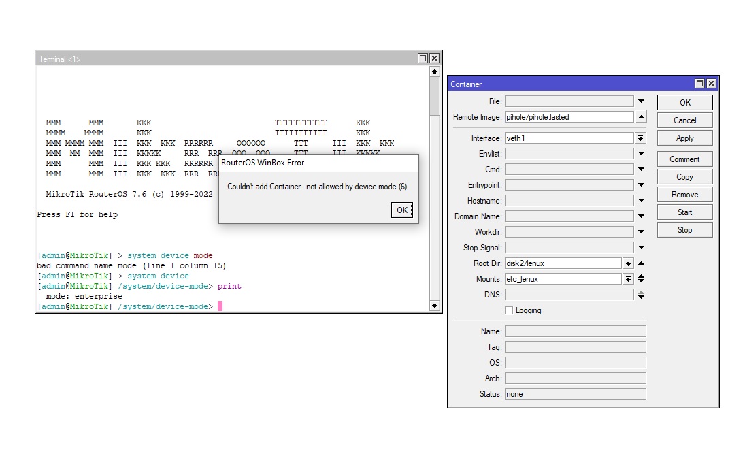Viewport: 745px width, 469px height.
Task: Close the Container window
Action: [x=711, y=84]
